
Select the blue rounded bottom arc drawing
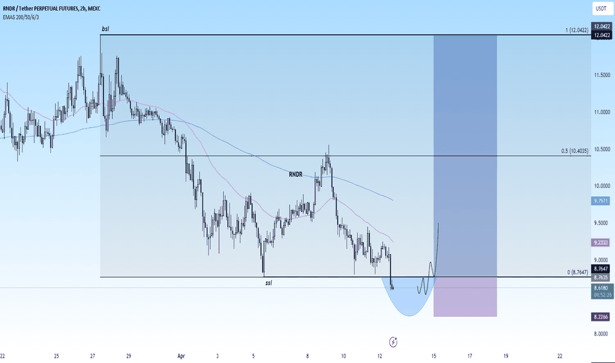pyautogui.click(x=408, y=297)
